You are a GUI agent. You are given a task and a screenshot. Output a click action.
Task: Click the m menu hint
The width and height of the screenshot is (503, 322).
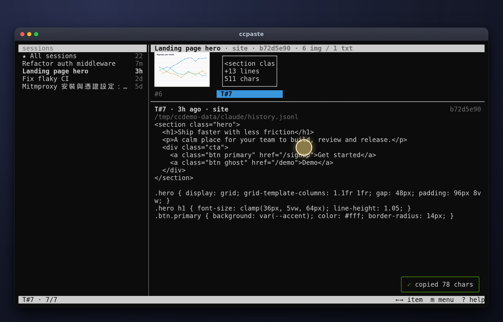[442, 300]
